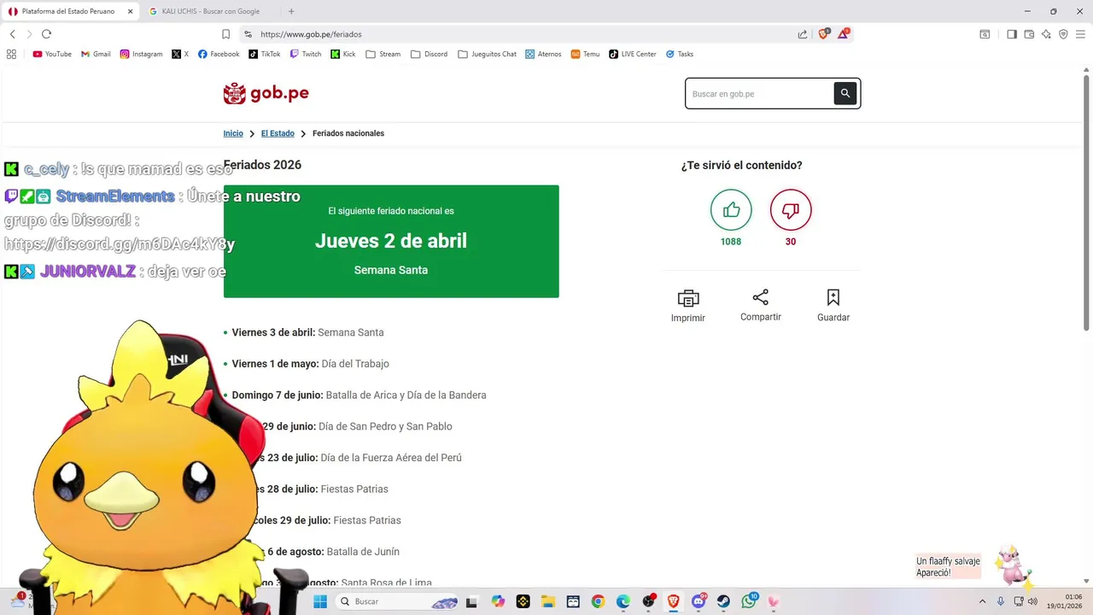Open the Brave Wallet icon

pos(1029,34)
